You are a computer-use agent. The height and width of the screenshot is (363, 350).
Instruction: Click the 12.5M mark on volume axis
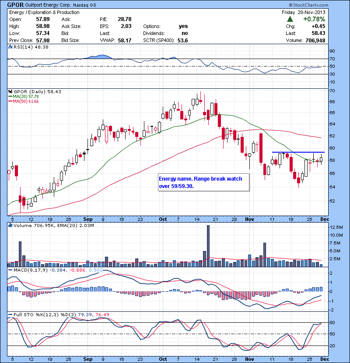[x=337, y=227]
